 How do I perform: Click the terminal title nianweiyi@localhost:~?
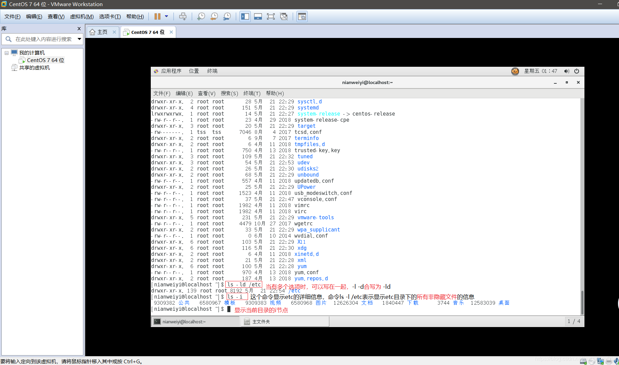(367, 82)
